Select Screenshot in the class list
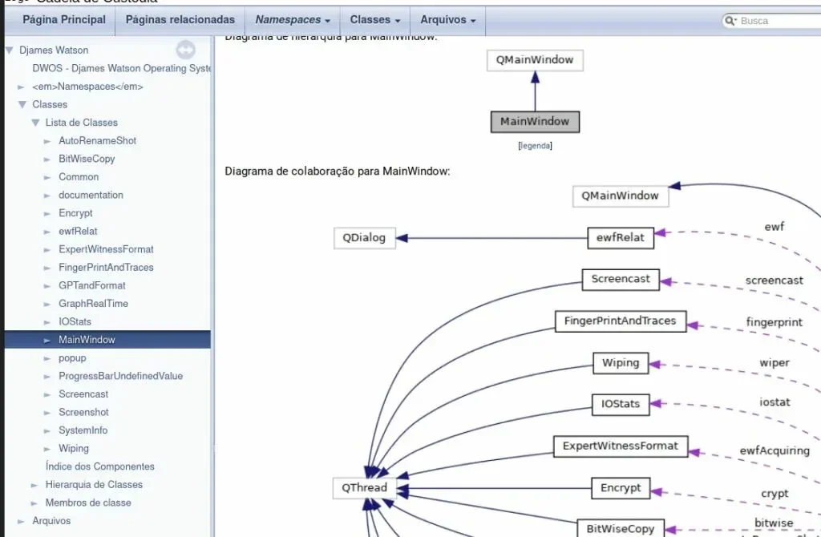This screenshot has height=537, width=821. click(83, 413)
